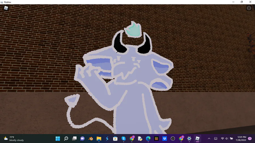Minimize the Roblox window
Screen dimensions: 255x143
click(233, 2)
